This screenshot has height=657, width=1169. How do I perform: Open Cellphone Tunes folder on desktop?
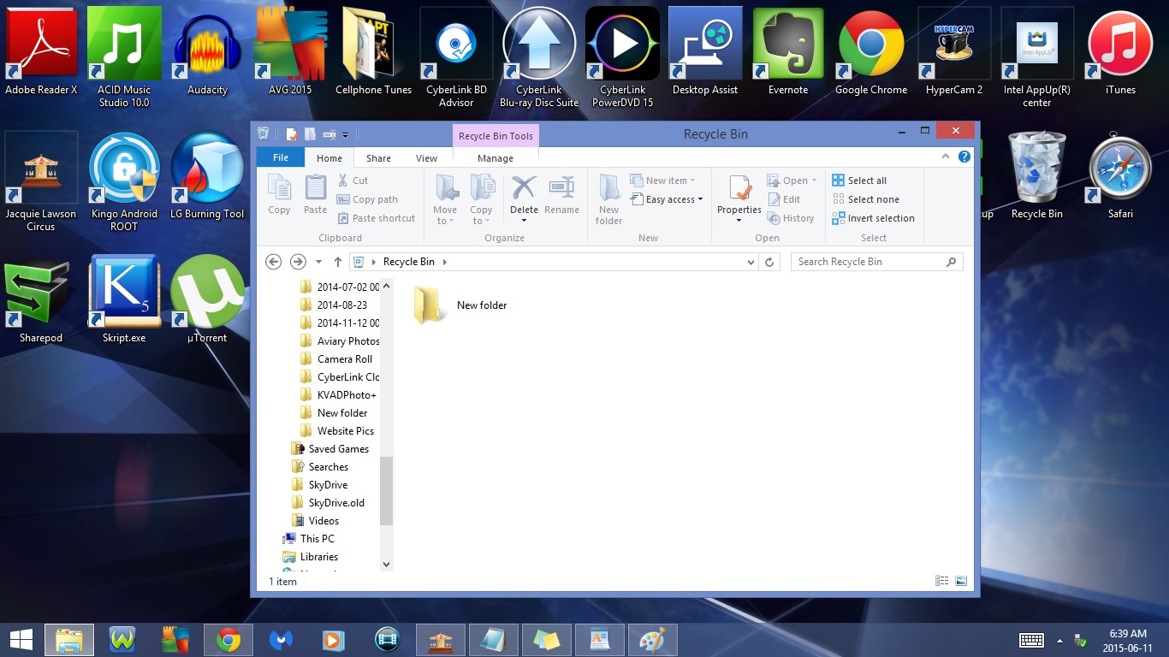tap(373, 51)
